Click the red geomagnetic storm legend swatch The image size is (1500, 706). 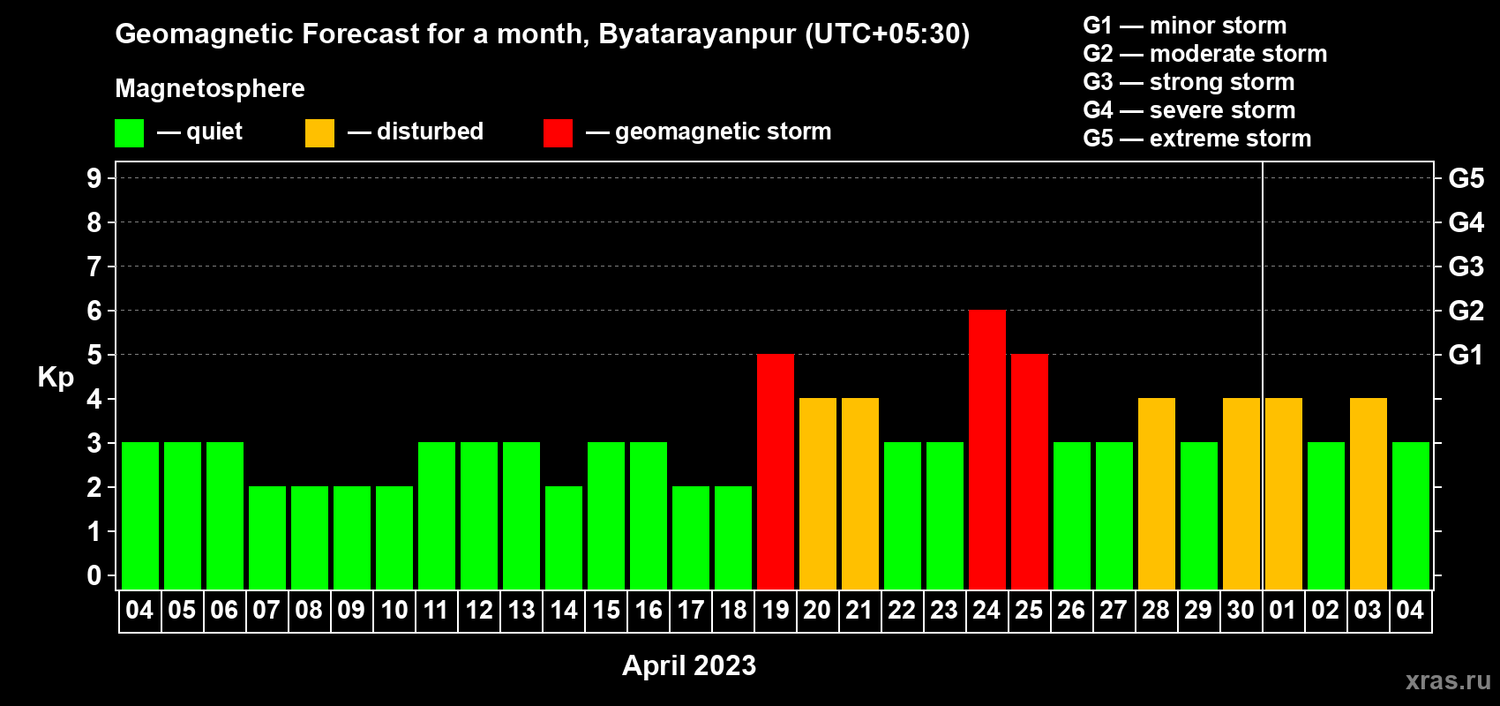pos(558,133)
